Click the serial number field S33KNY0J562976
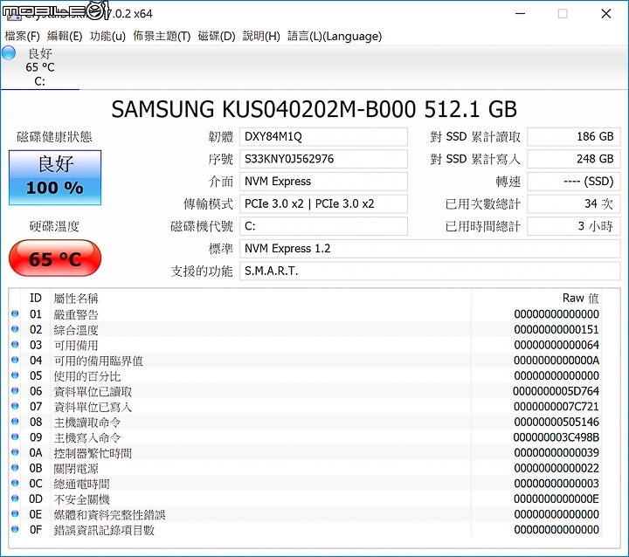The image size is (629, 557). tap(323, 159)
